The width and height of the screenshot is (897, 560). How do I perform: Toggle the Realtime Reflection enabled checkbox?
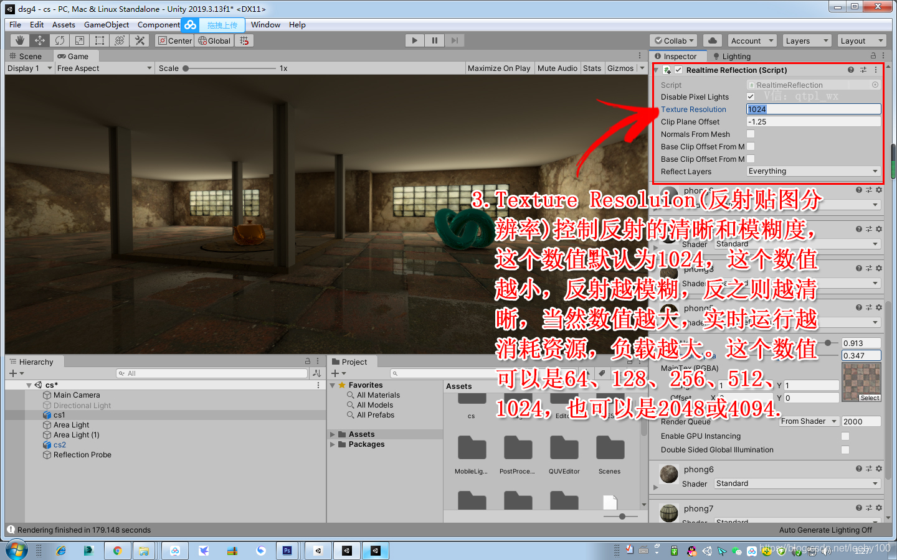(678, 70)
